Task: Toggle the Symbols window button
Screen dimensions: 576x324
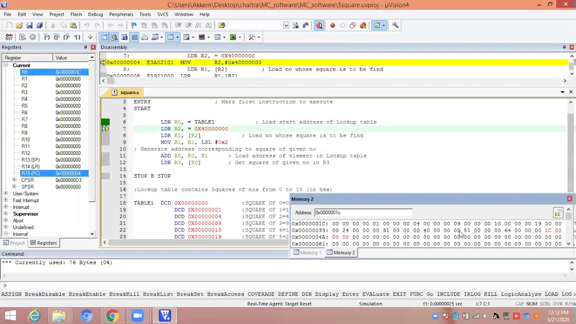Action: pos(124,37)
